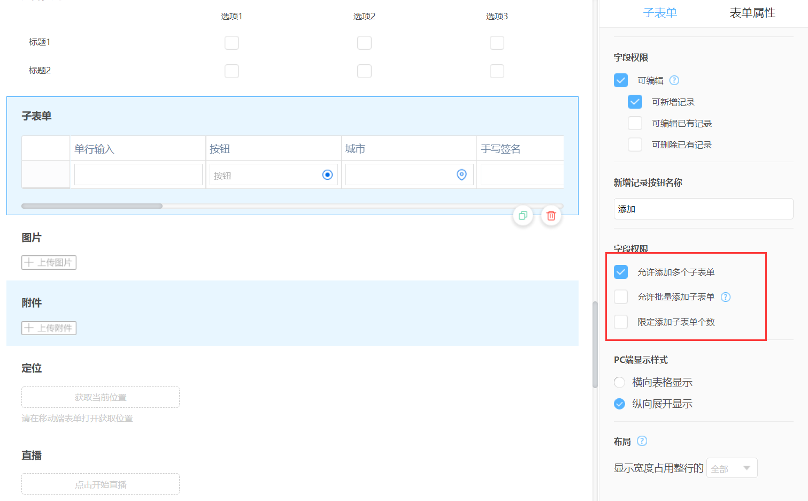808x501 pixels.
Task: Open help for 允许批量添加子表单
Action: coord(726,297)
